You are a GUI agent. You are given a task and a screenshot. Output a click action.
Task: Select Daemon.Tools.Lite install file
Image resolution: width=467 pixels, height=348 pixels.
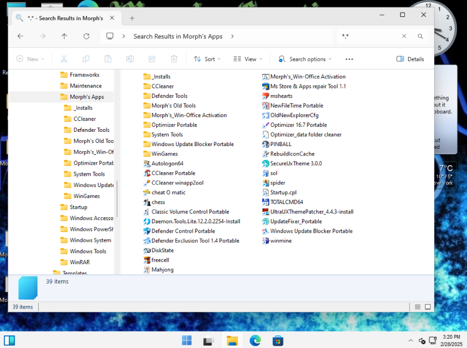tap(192, 222)
